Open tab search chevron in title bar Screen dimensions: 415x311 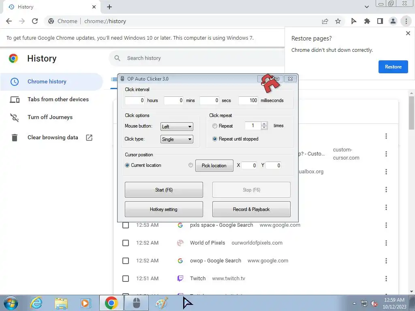(366, 7)
